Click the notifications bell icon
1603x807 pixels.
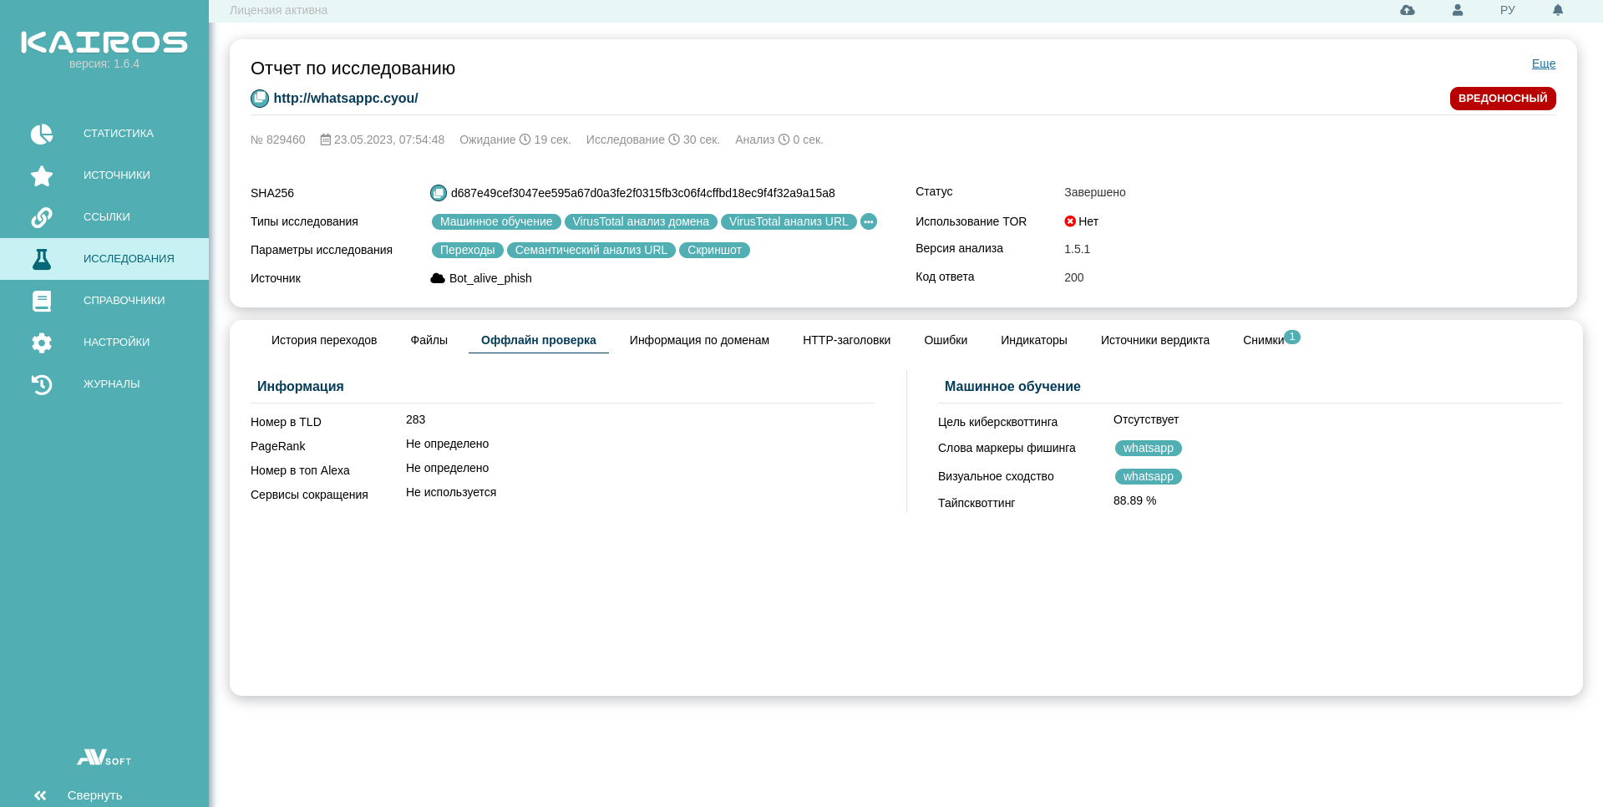pos(1558,10)
